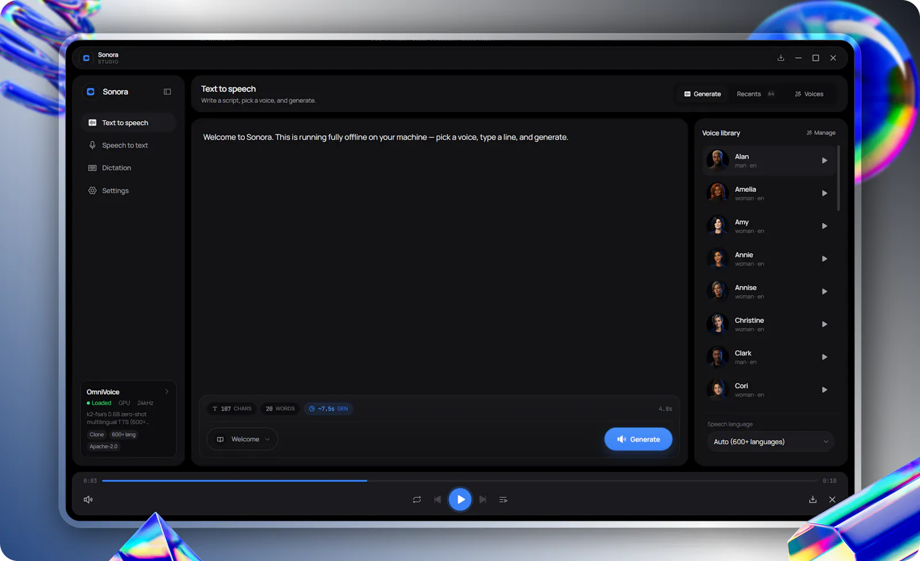The width and height of the screenshot is (920, 561).
Task: Click the voice library scrollbar
Action: click(838, 178)
